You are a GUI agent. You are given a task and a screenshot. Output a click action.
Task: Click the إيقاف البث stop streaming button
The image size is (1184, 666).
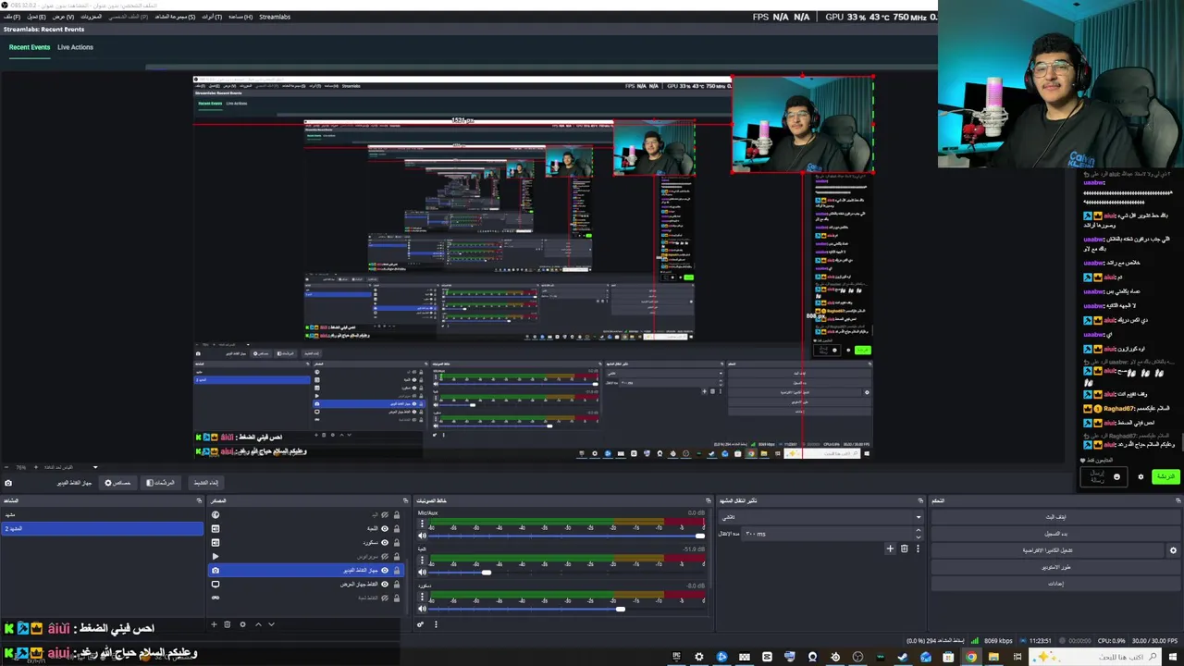point(1055,517)
